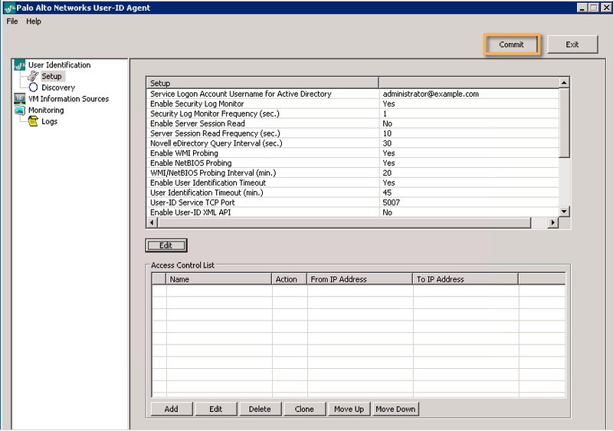Click the Palo Alto title bar icon
Viewport: 613px width, 431px height.
point(9,8)
